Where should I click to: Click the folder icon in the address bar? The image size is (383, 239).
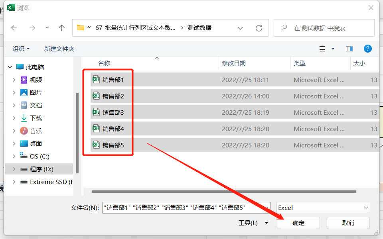(x=80, y=27)
